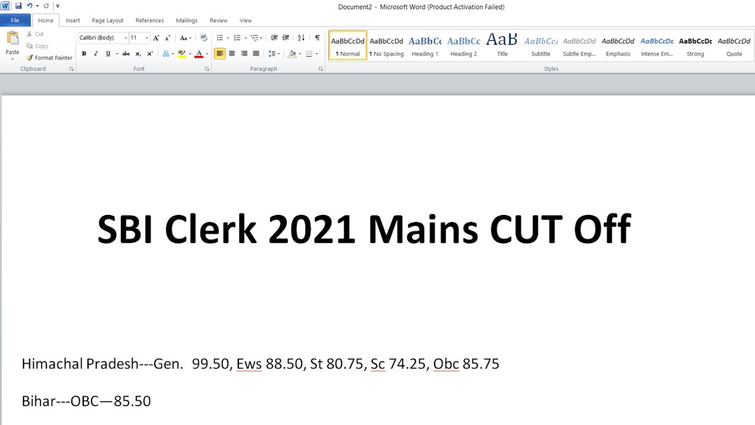Click the borders icon
Viewport: 755px width, 425px height.
click(308, 54)
